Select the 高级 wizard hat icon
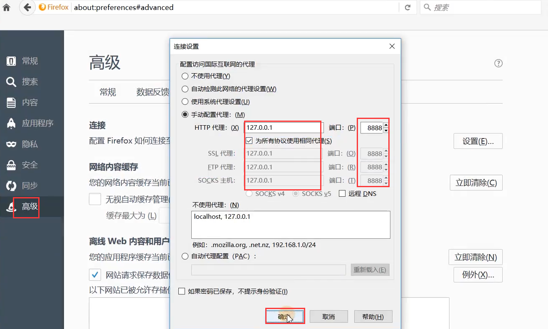 (x=11, y=207)
